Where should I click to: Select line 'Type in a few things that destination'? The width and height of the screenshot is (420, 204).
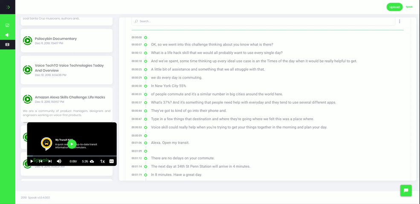pyautogui.click(x=232, y=119)
